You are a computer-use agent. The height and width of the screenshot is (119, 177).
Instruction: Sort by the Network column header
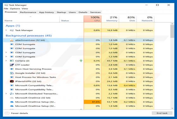[x=145, y=19]
